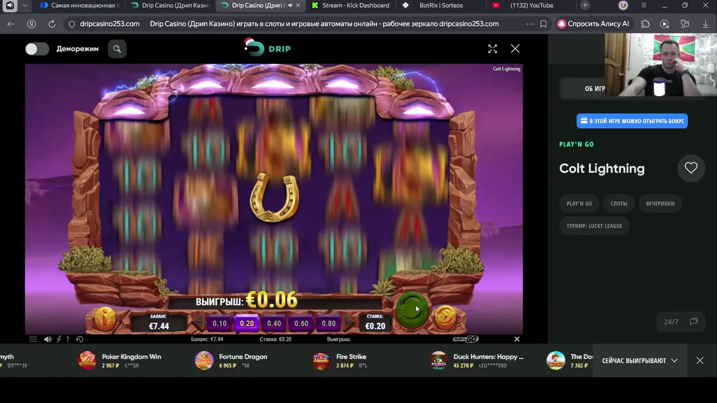Select the 0.60 bet level
Screen dimensions: 717x403
tap(301, 324)
